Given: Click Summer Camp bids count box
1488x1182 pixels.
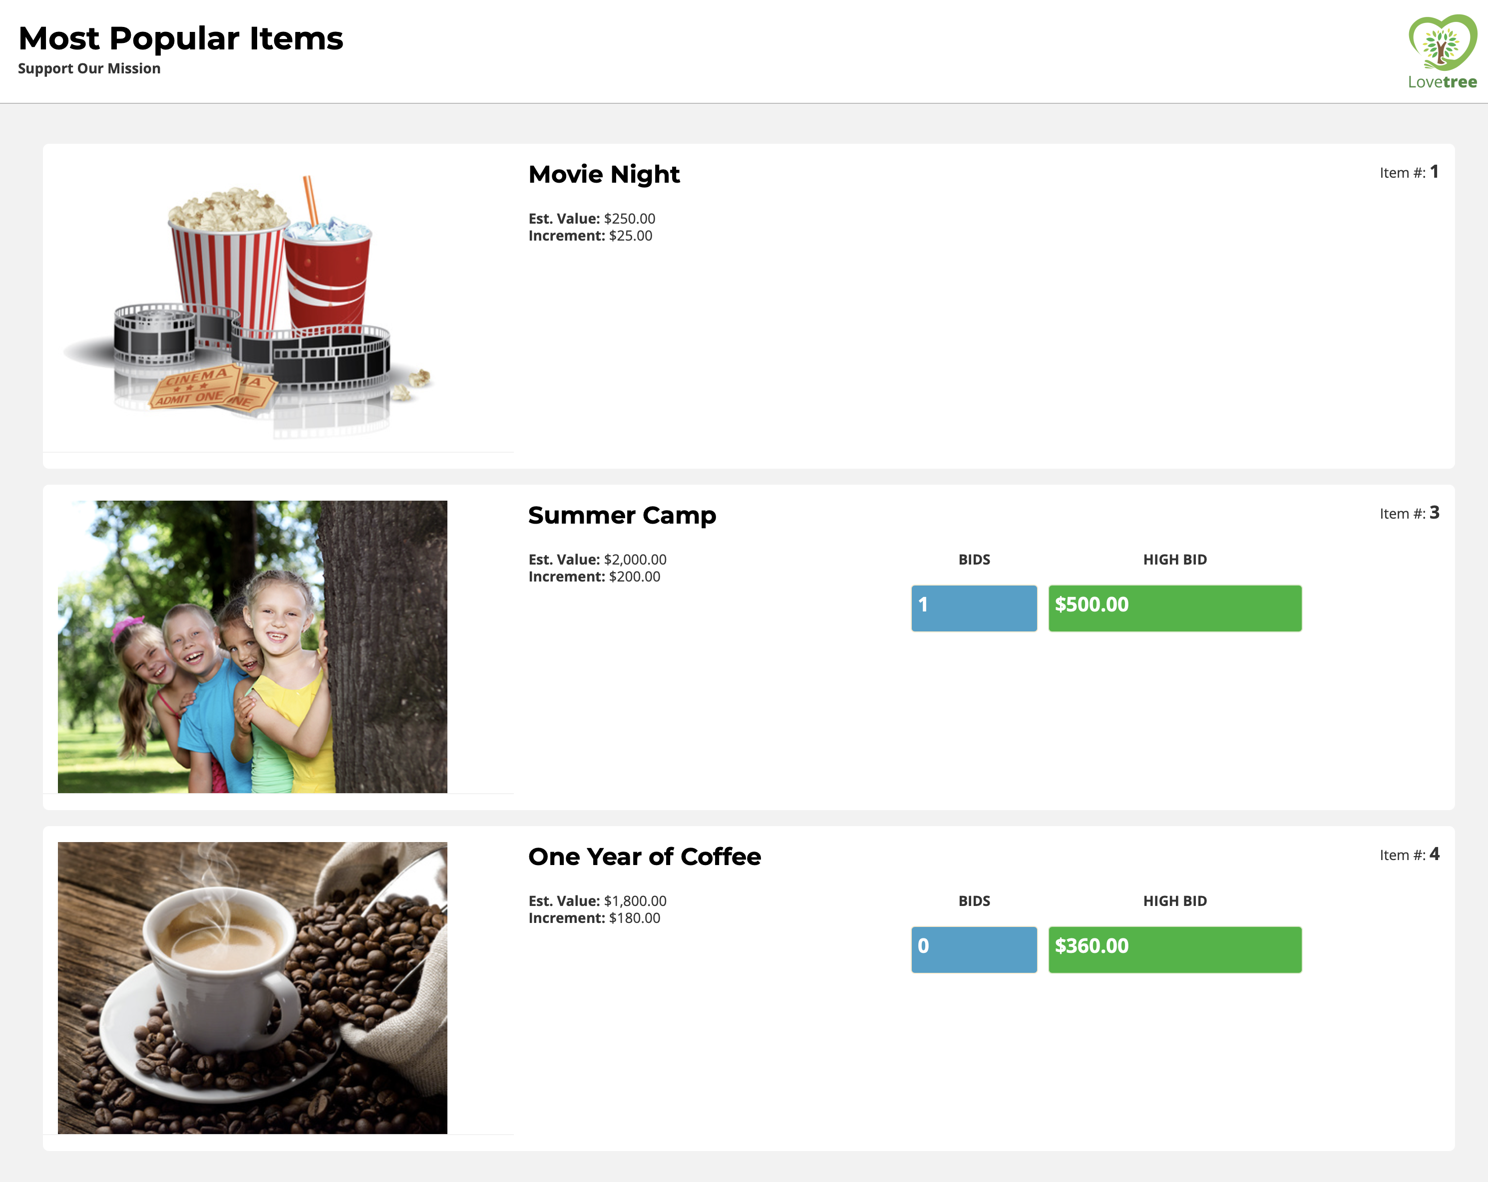Looking at the screenshot, I should (x=973, y=608).
